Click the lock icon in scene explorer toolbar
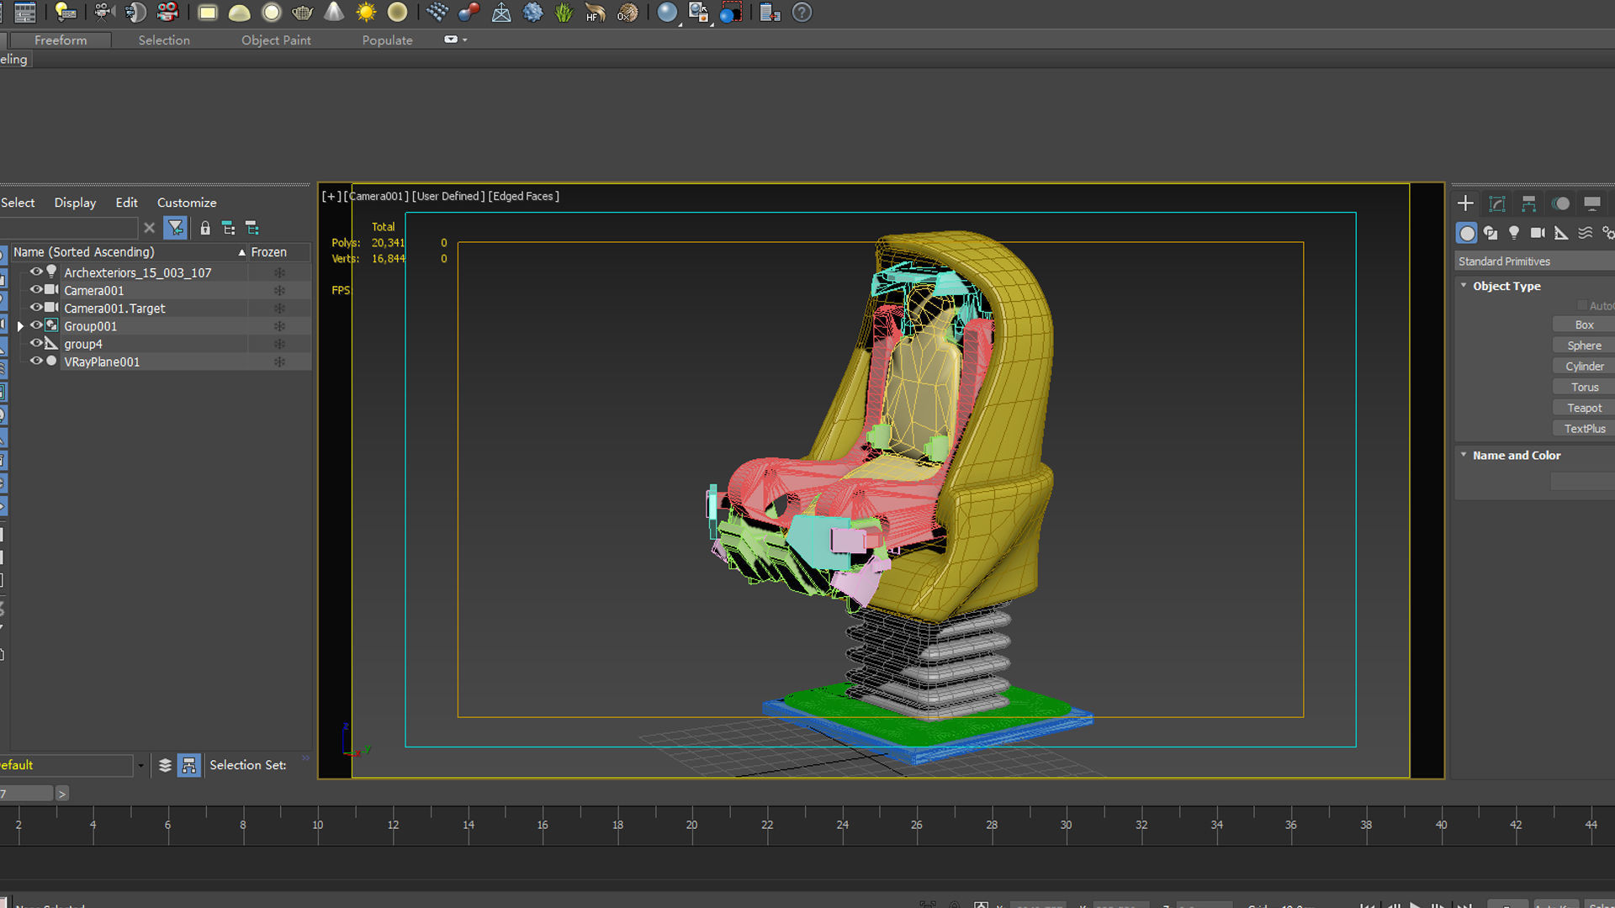1615x908 pixels. [205, 228]
